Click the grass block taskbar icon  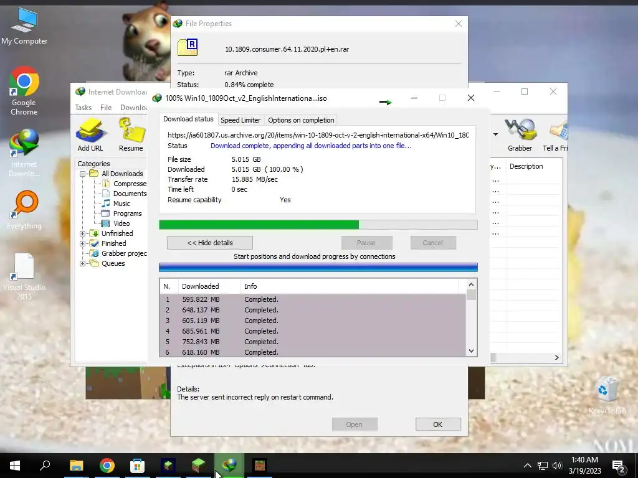(x=199, y=466)
